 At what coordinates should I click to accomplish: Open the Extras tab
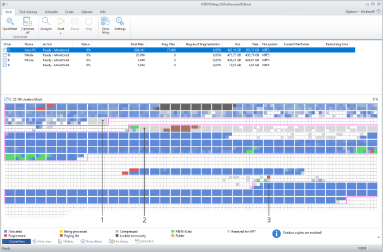(69, 12)
